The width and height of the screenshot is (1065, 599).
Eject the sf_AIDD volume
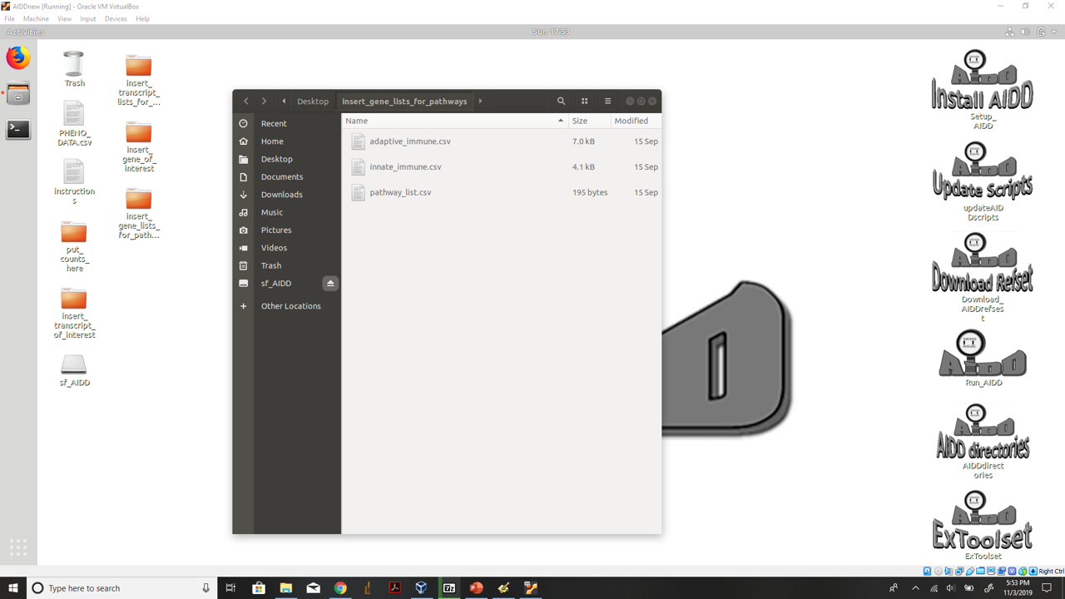click(330, 283)
